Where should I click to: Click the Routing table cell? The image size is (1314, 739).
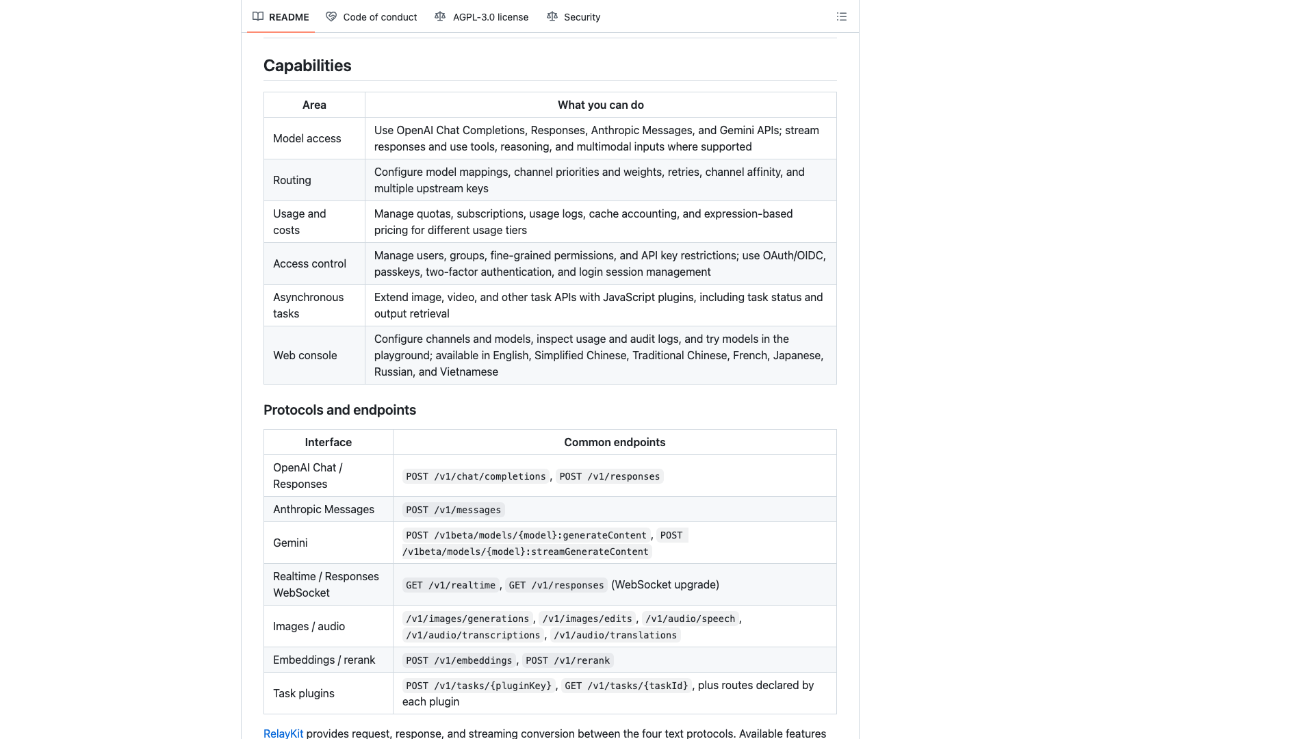[314, 180]
